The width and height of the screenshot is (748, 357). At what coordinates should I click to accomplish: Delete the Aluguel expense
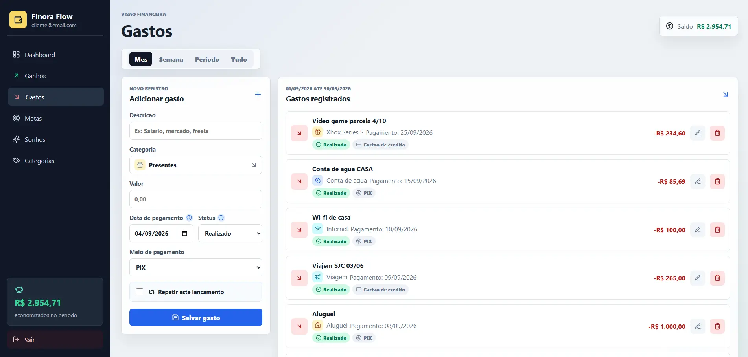click(x=717, y=326)
